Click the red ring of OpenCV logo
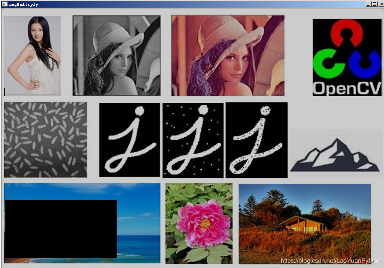 pos(346,32)
